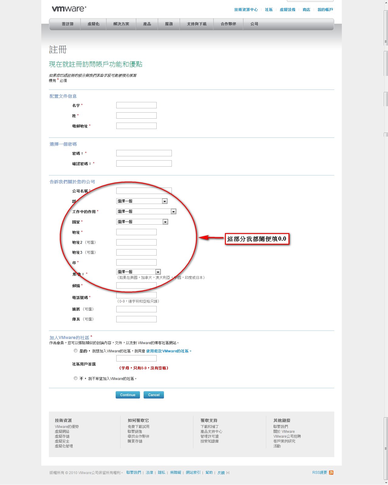Go to 虛擬設備 top link
The width and height of the screenshot is (388, 485).
coord(288,10)
